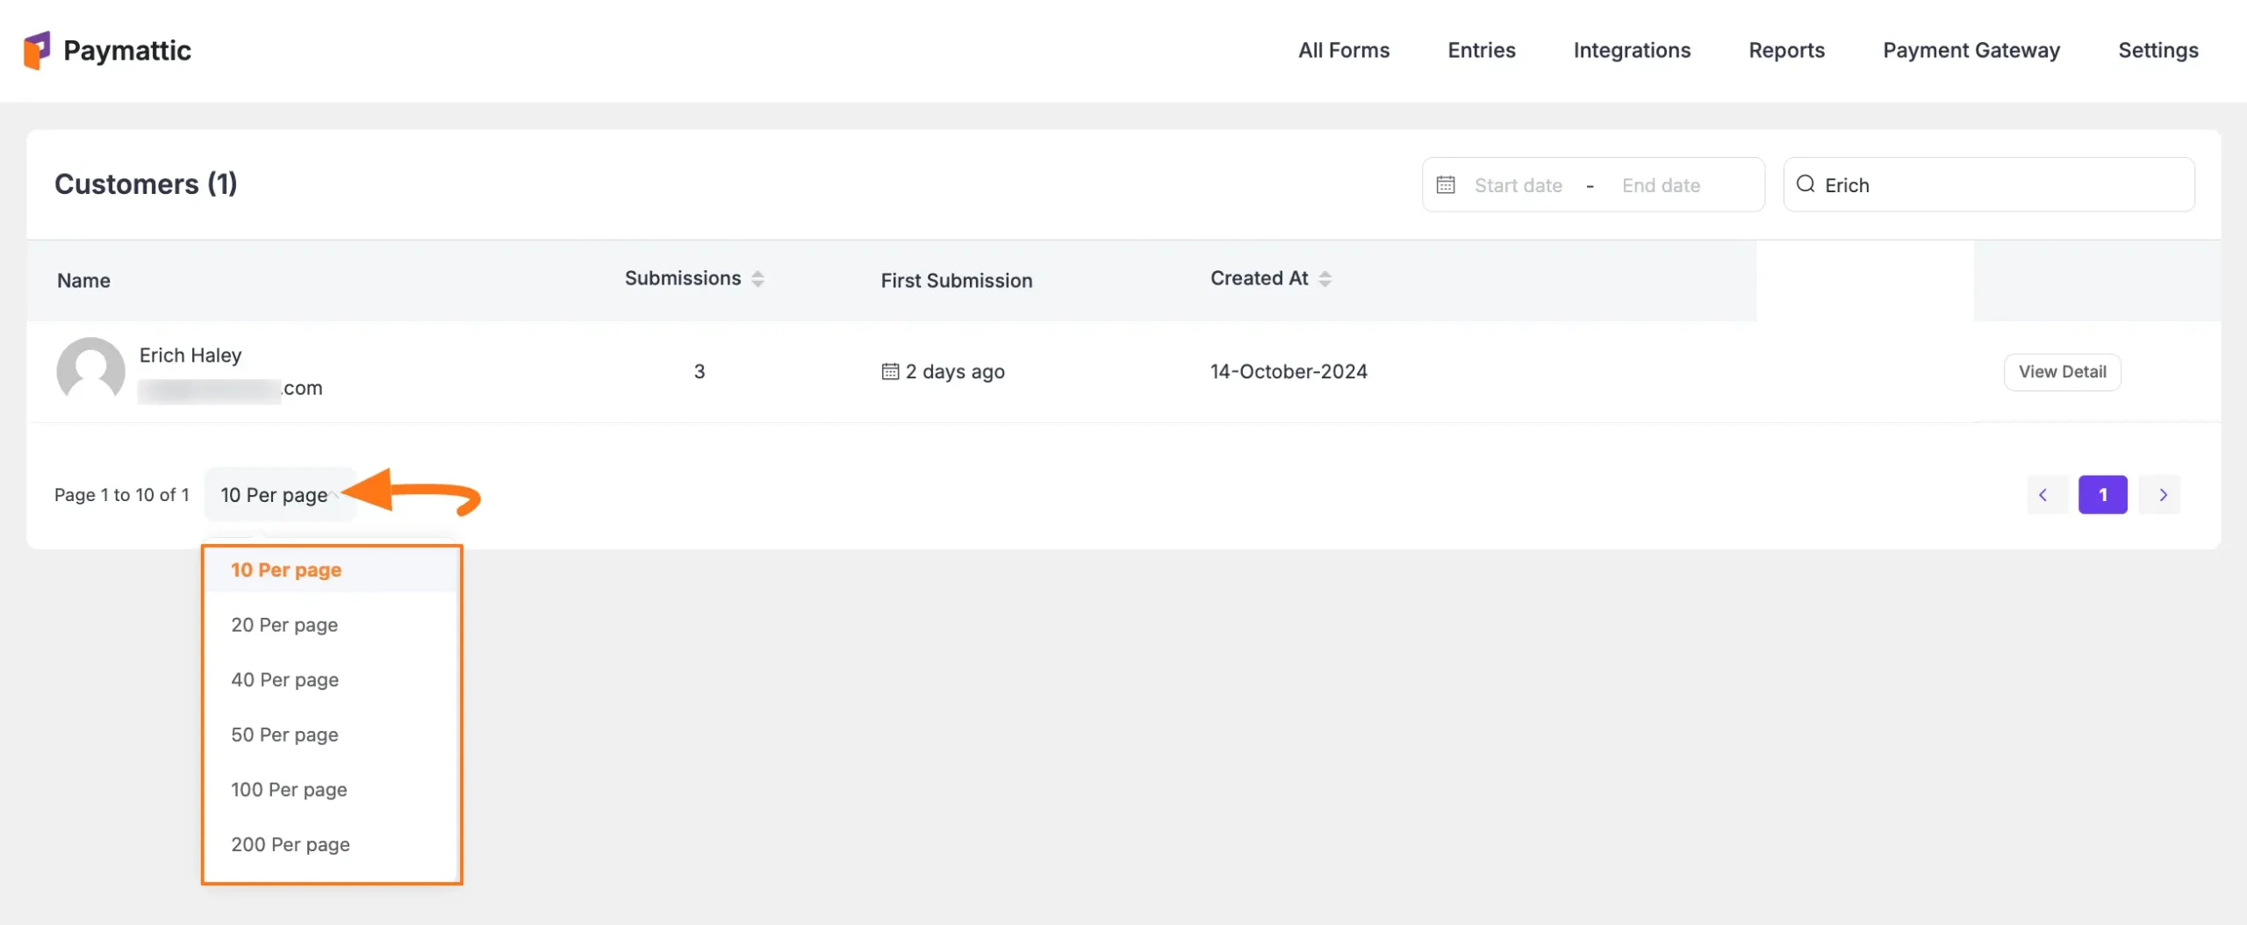Click Erich Haley's avatar image

(x=90, y=370)
